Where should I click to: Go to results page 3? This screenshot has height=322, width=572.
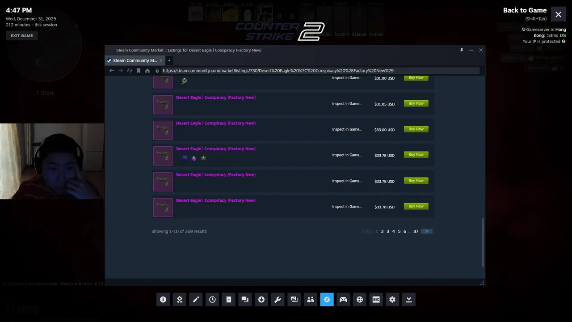coord(388,231)
